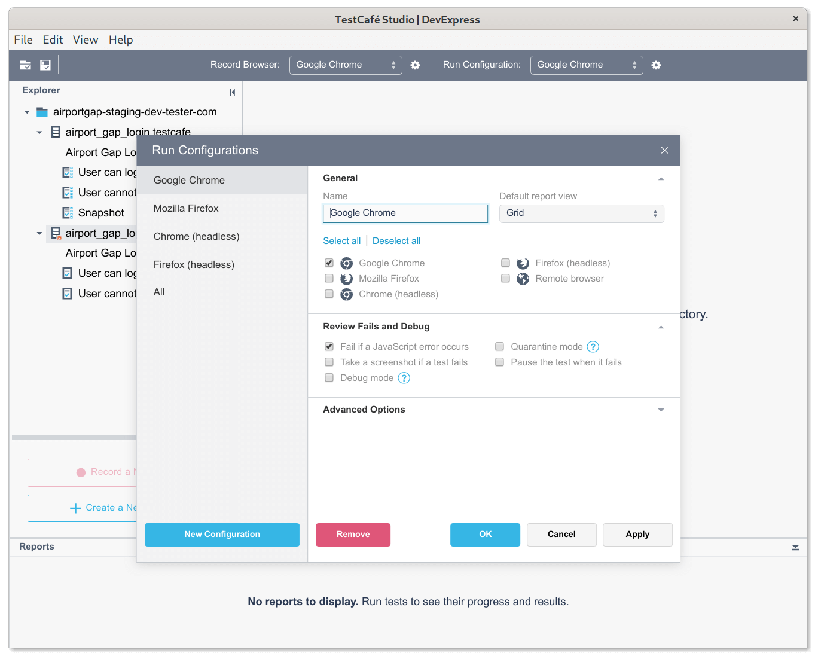Screen dimensions: 818x659
Task: Open the Record Browser dropdown
Action: 346,65
